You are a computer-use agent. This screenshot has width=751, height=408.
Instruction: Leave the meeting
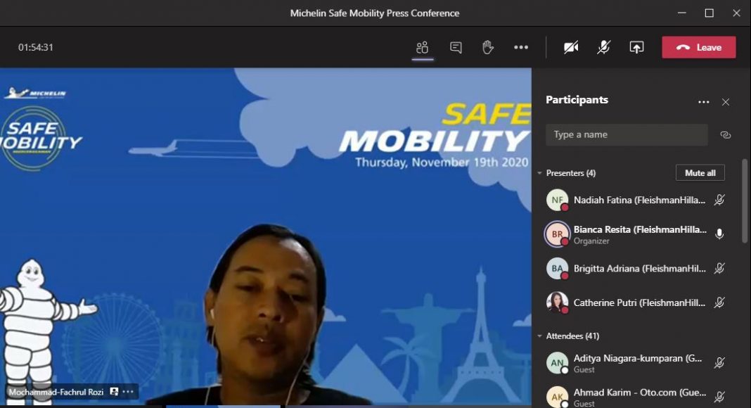click(698, 48)
